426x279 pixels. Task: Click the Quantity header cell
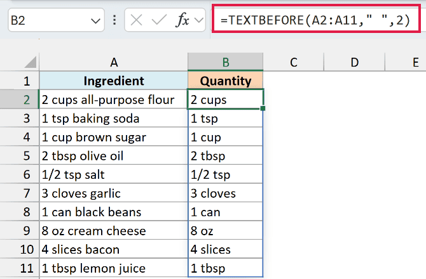pos(225,81)
